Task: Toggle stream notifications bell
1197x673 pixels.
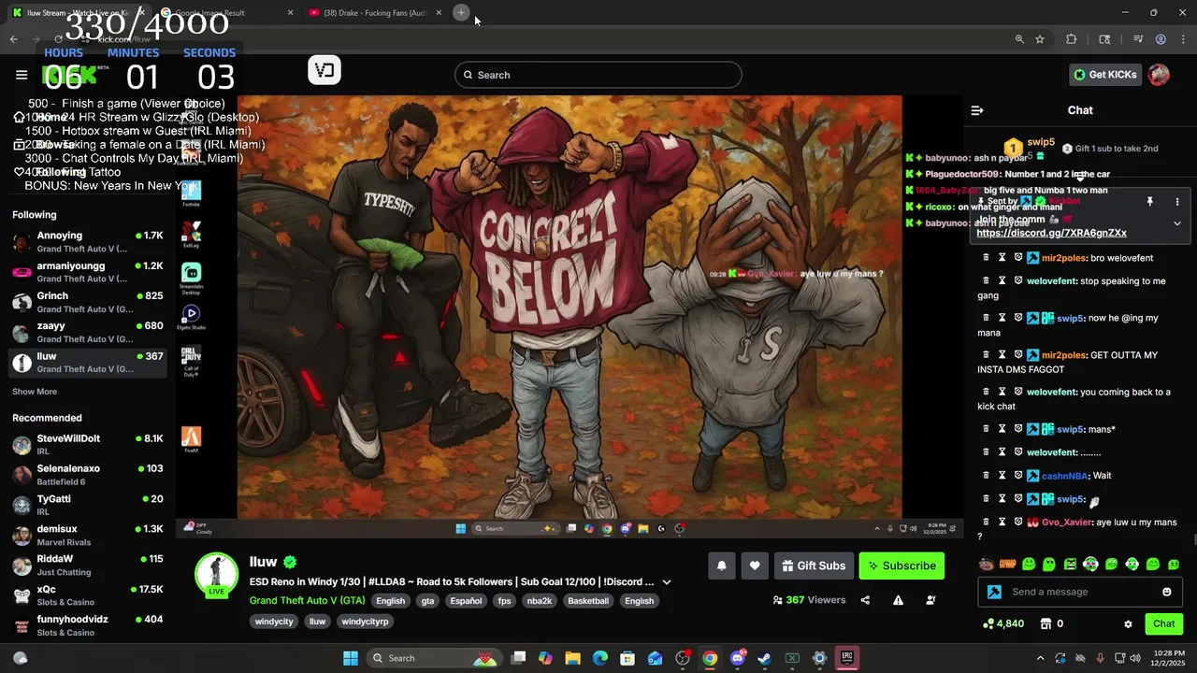Action: coord(721,566)
